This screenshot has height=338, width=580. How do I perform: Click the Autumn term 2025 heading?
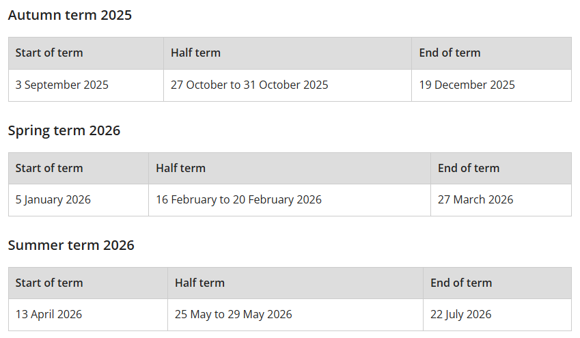[70, 15]
